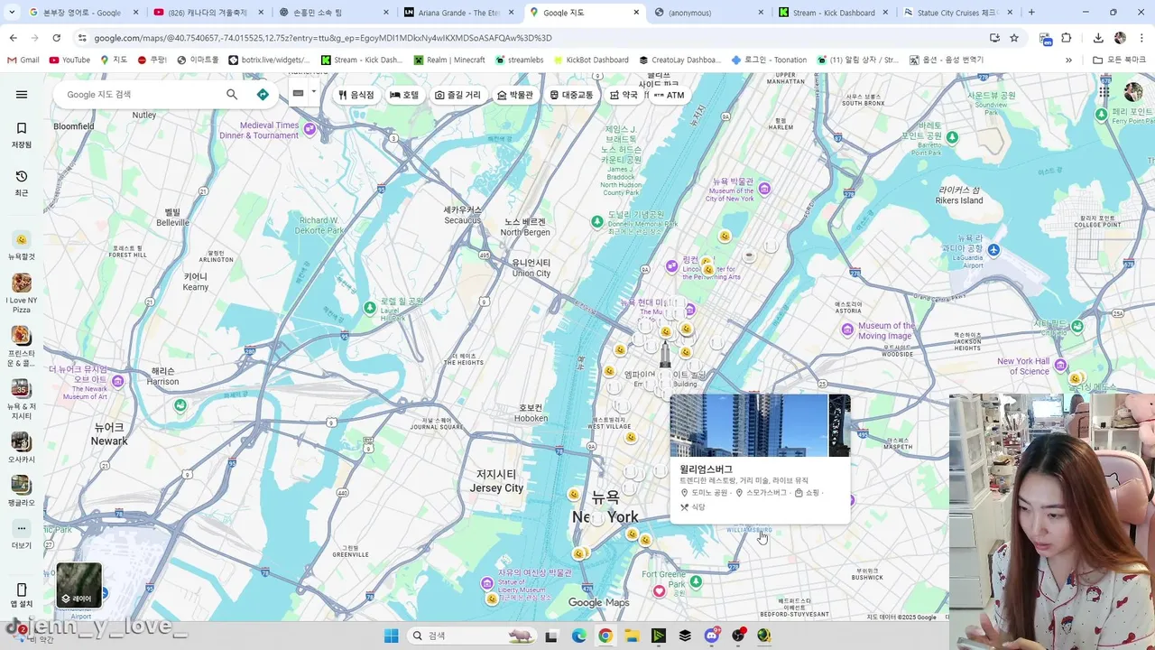
Task: Open the Google account avatar on the map
Action: point(1132,92)
